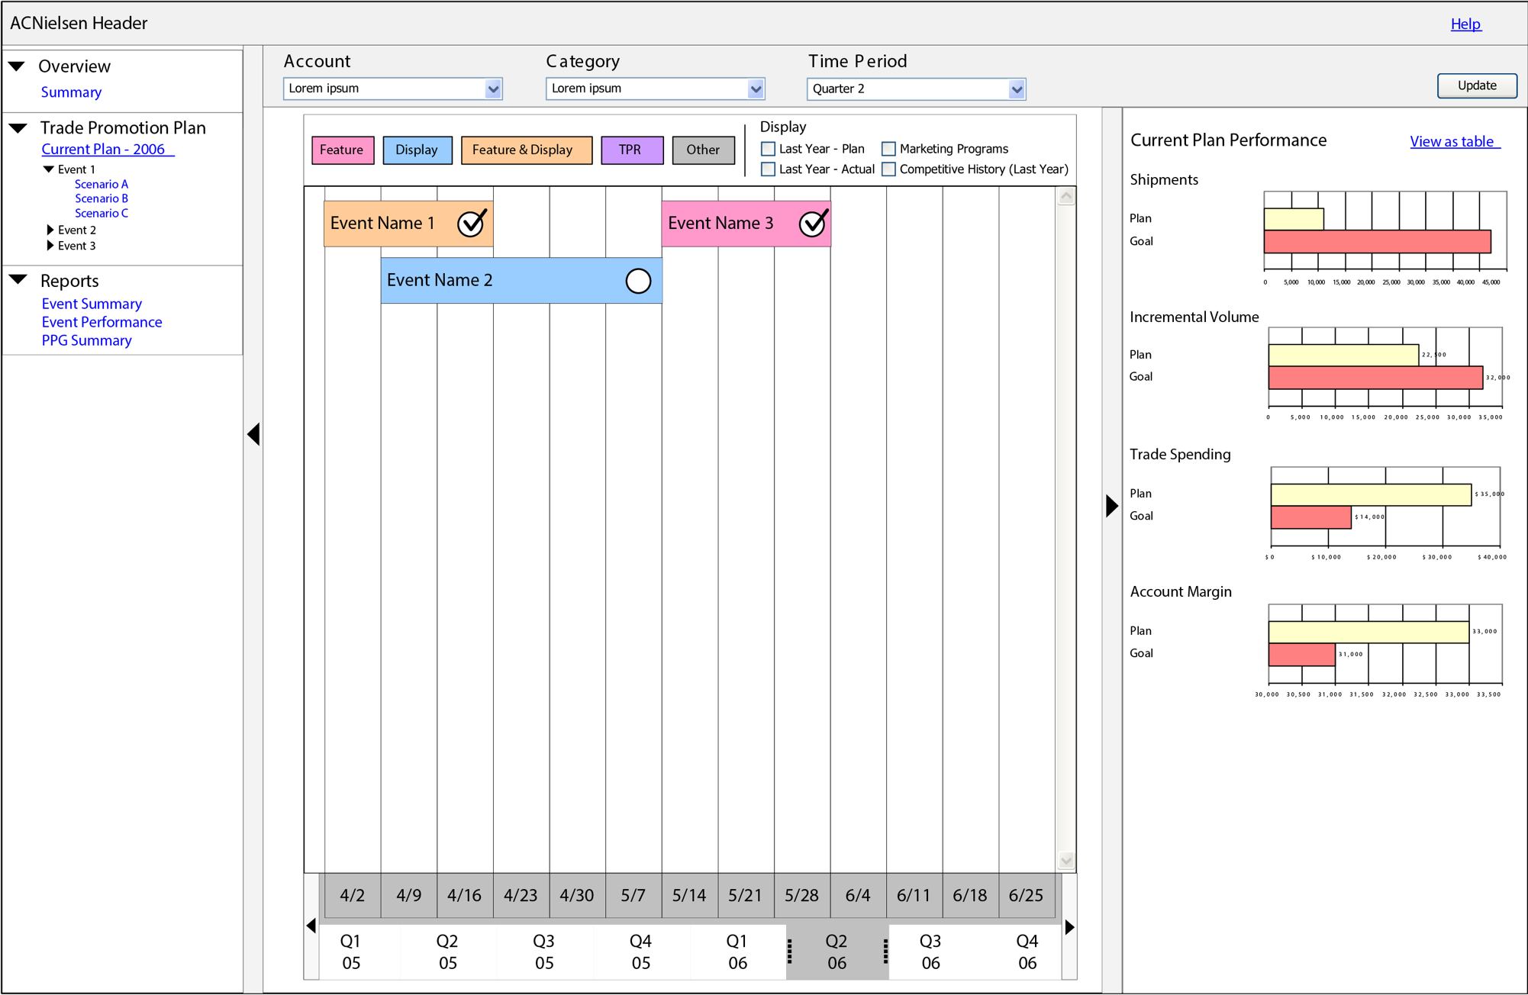Select the Feature & Display legend icon
The height and width of the screenshot is (995, 1528).
pyautogui.click(x=526, y=150)
